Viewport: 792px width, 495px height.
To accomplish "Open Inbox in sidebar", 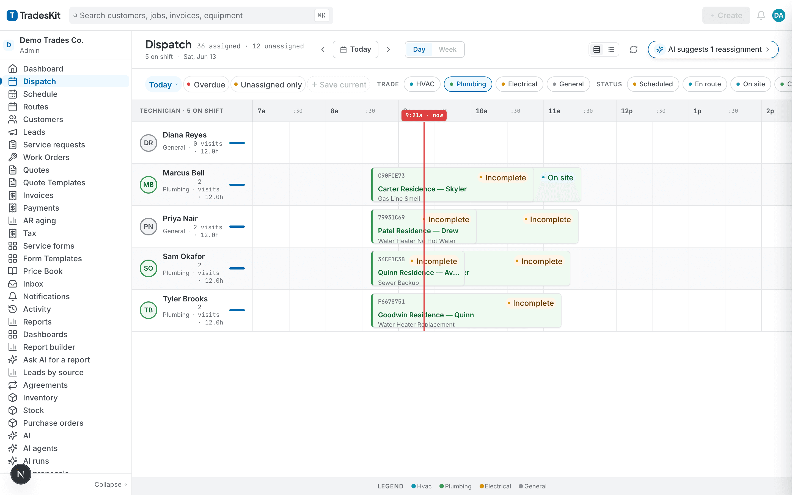I will 65,284.
